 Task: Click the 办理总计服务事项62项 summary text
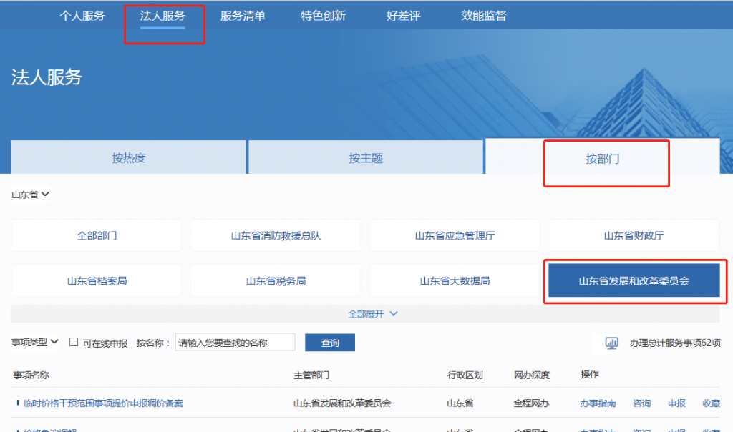675,343
